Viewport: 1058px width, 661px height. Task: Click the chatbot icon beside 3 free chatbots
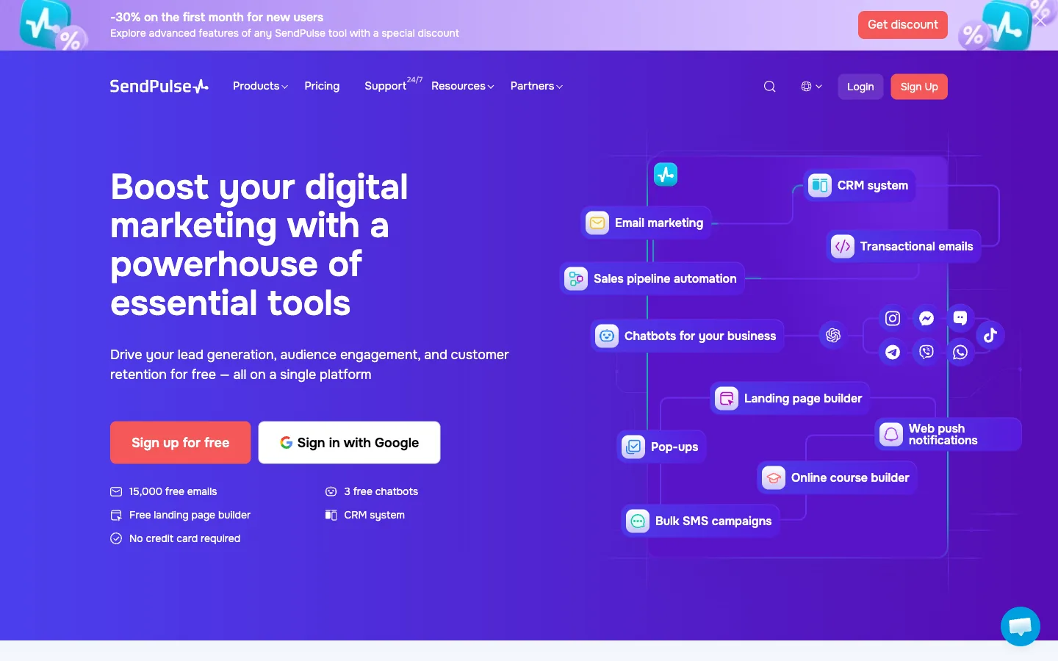point(331,492)
